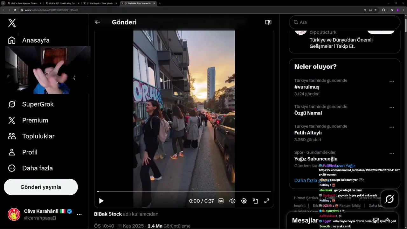Screen dimensions: 407x229
Task: Open the Profil page
Action: pyautogui.click(x=23, y=152)
